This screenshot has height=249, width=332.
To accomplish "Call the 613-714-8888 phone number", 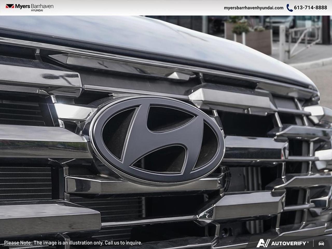I will tap(310, 8).
